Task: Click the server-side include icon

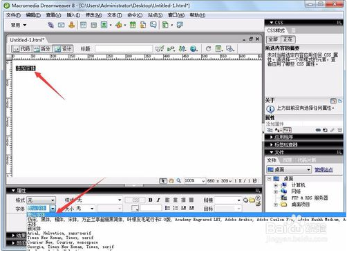Action: pyautogui.click(x=143, y=25)
